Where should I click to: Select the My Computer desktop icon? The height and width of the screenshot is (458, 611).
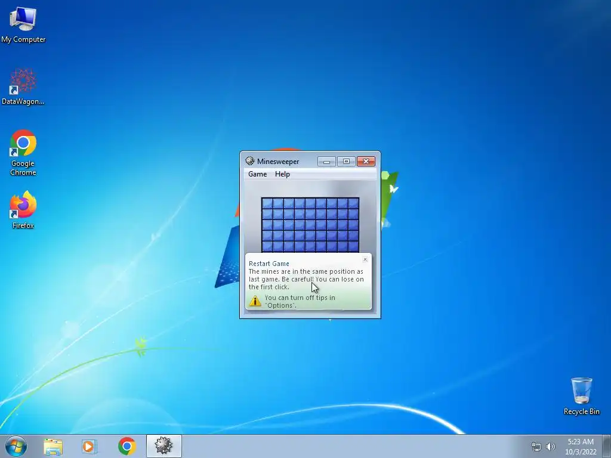23,24
